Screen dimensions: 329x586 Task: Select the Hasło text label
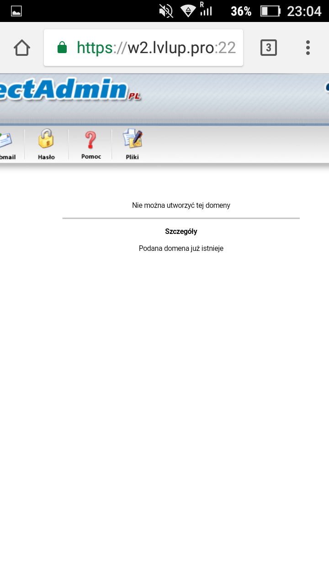(46, 157)
